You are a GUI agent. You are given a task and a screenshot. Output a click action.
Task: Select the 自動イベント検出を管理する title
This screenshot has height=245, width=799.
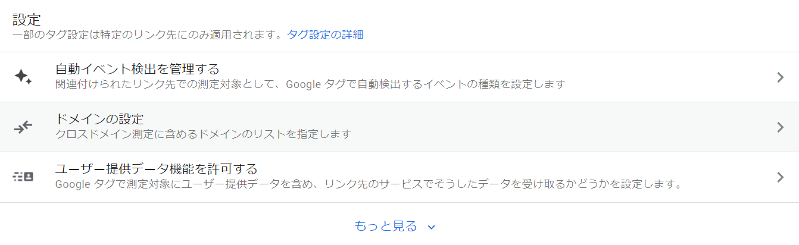(x=138, y=69)
